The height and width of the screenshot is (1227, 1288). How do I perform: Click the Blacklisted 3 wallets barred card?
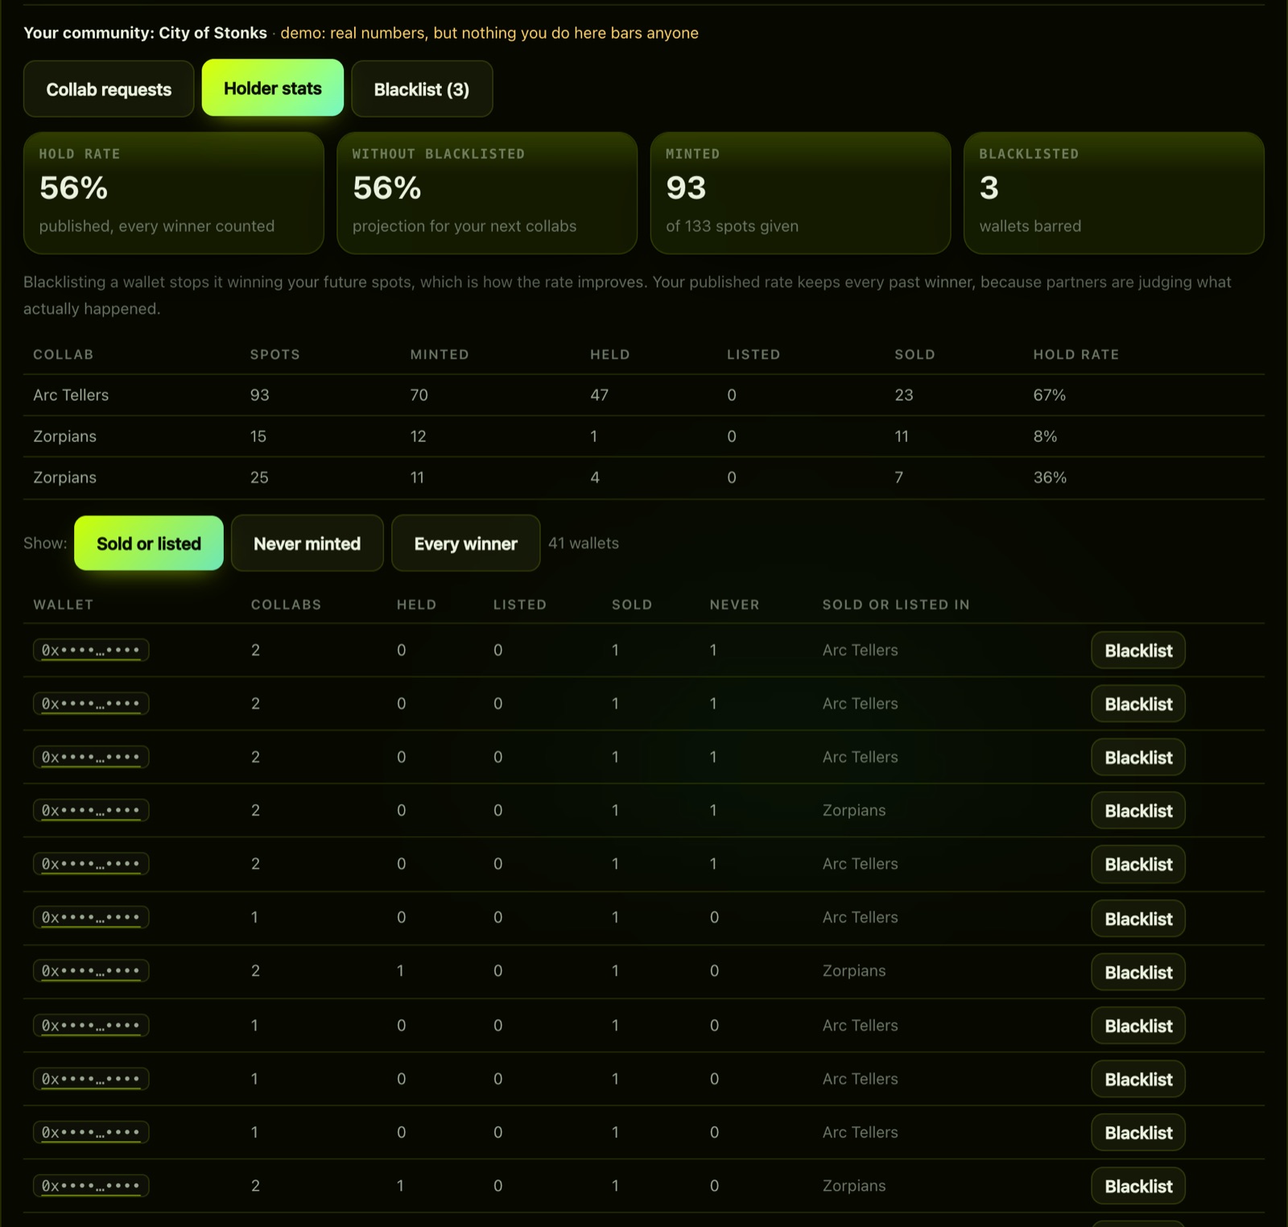point(1113,193)
